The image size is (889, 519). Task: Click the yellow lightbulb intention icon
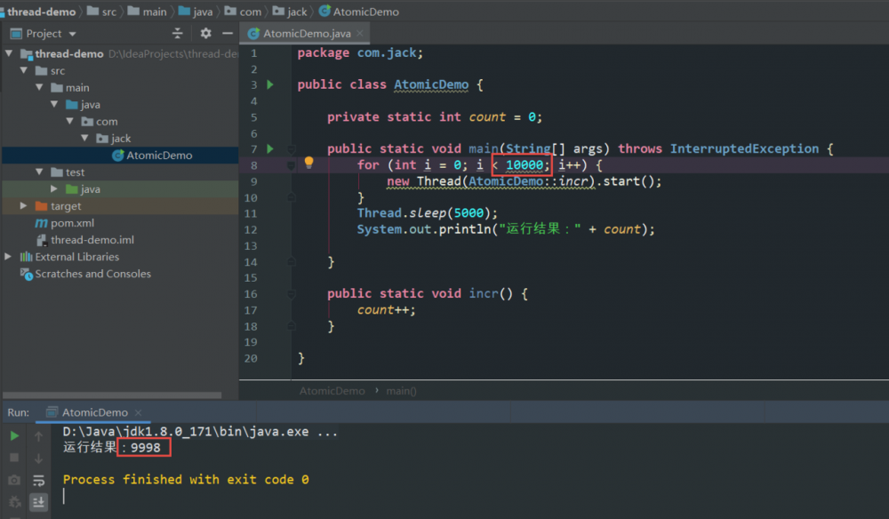[309, 163]
